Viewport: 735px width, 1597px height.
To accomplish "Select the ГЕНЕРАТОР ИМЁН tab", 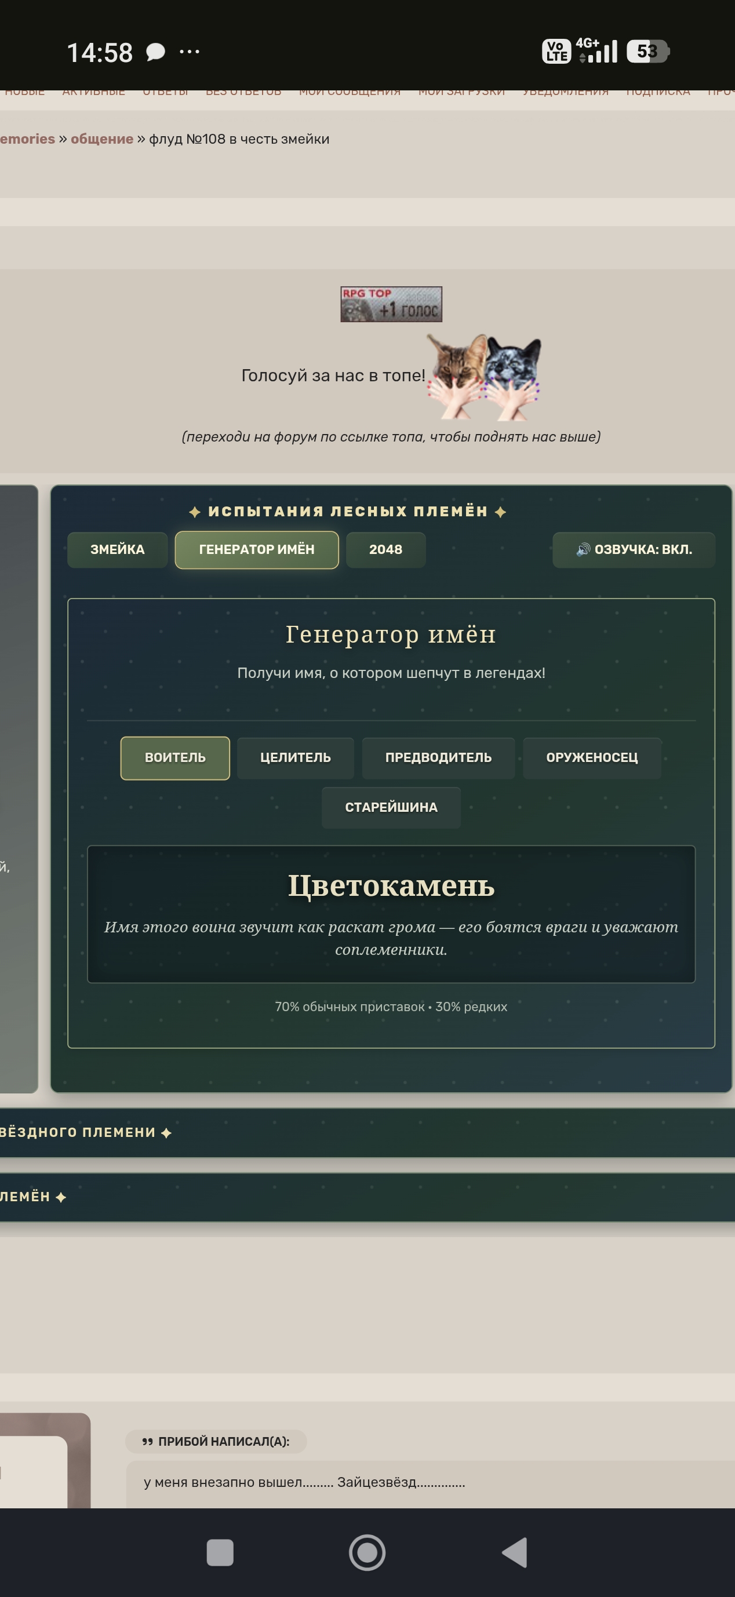I will (257, 549).
